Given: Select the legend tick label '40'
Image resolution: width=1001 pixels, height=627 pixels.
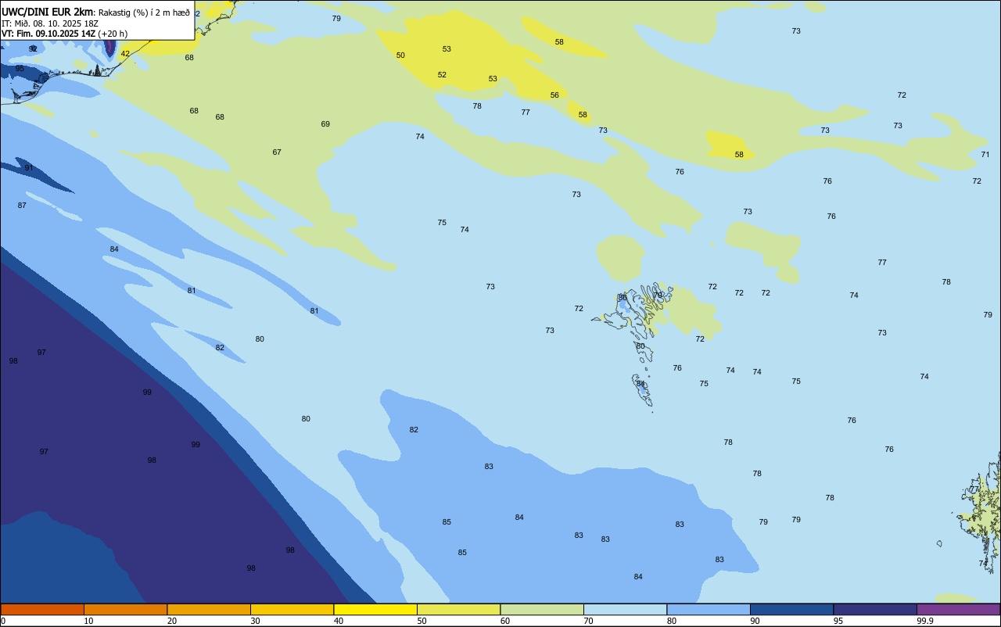Looking at the screenshot, I should click(339, 621).
